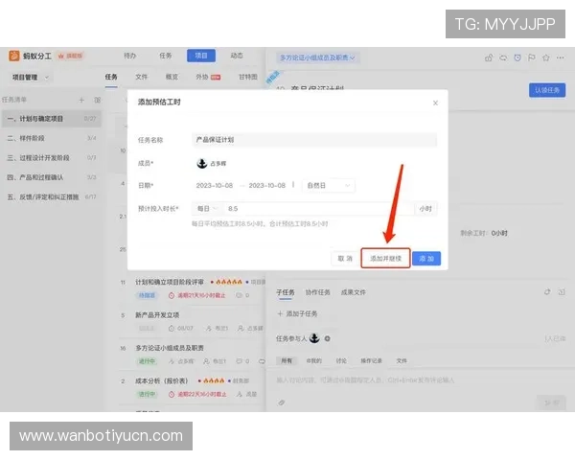Screen dimensions: 575x460
Task: Select task list 二、样件阶段
Action: click(52, 138)
